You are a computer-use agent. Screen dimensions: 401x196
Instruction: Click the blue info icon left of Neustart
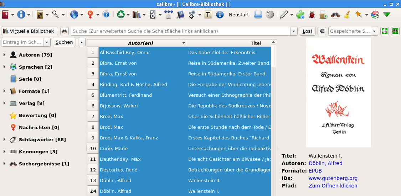click(220, 15)
